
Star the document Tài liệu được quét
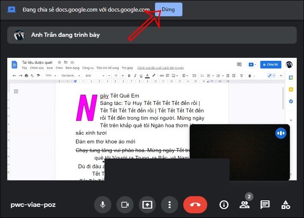coord(60,63)
